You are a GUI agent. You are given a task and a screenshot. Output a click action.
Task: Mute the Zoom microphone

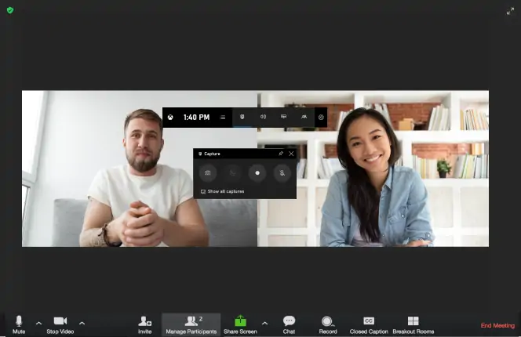19,324
